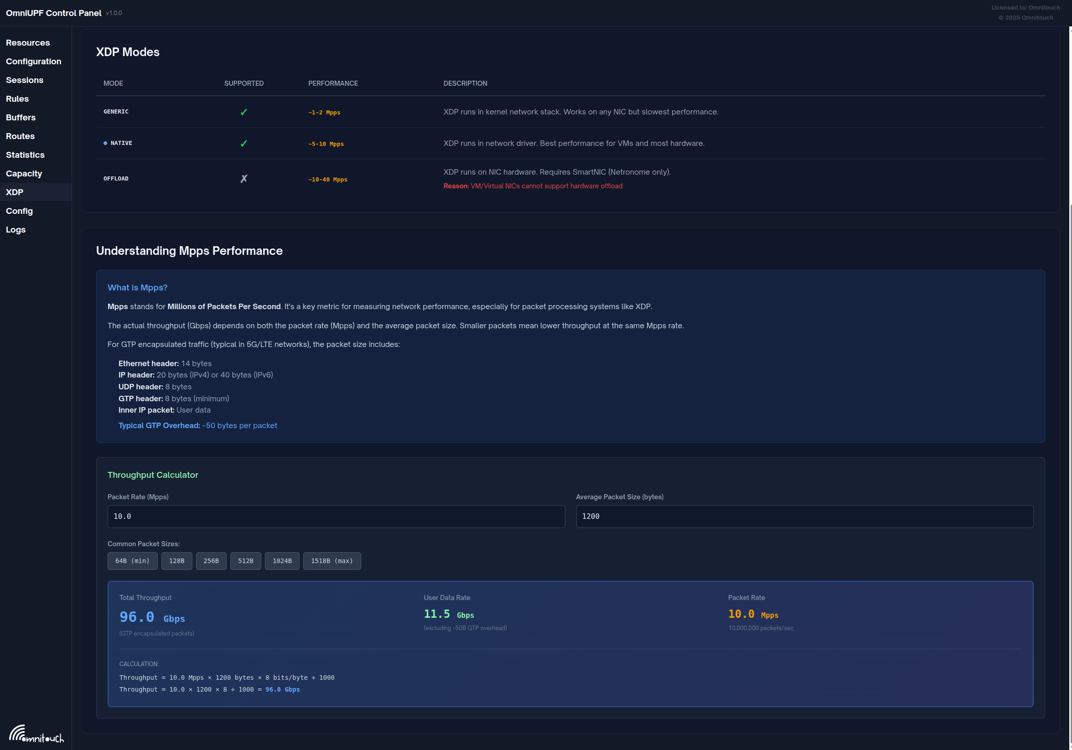
Task: Click the 'Licensed to: Omnitouch' text
Action: [x=1025, y=7]
